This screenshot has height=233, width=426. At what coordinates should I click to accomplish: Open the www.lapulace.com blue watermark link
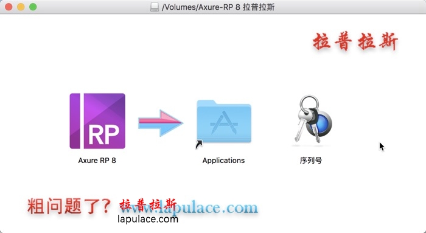(189, 207)
